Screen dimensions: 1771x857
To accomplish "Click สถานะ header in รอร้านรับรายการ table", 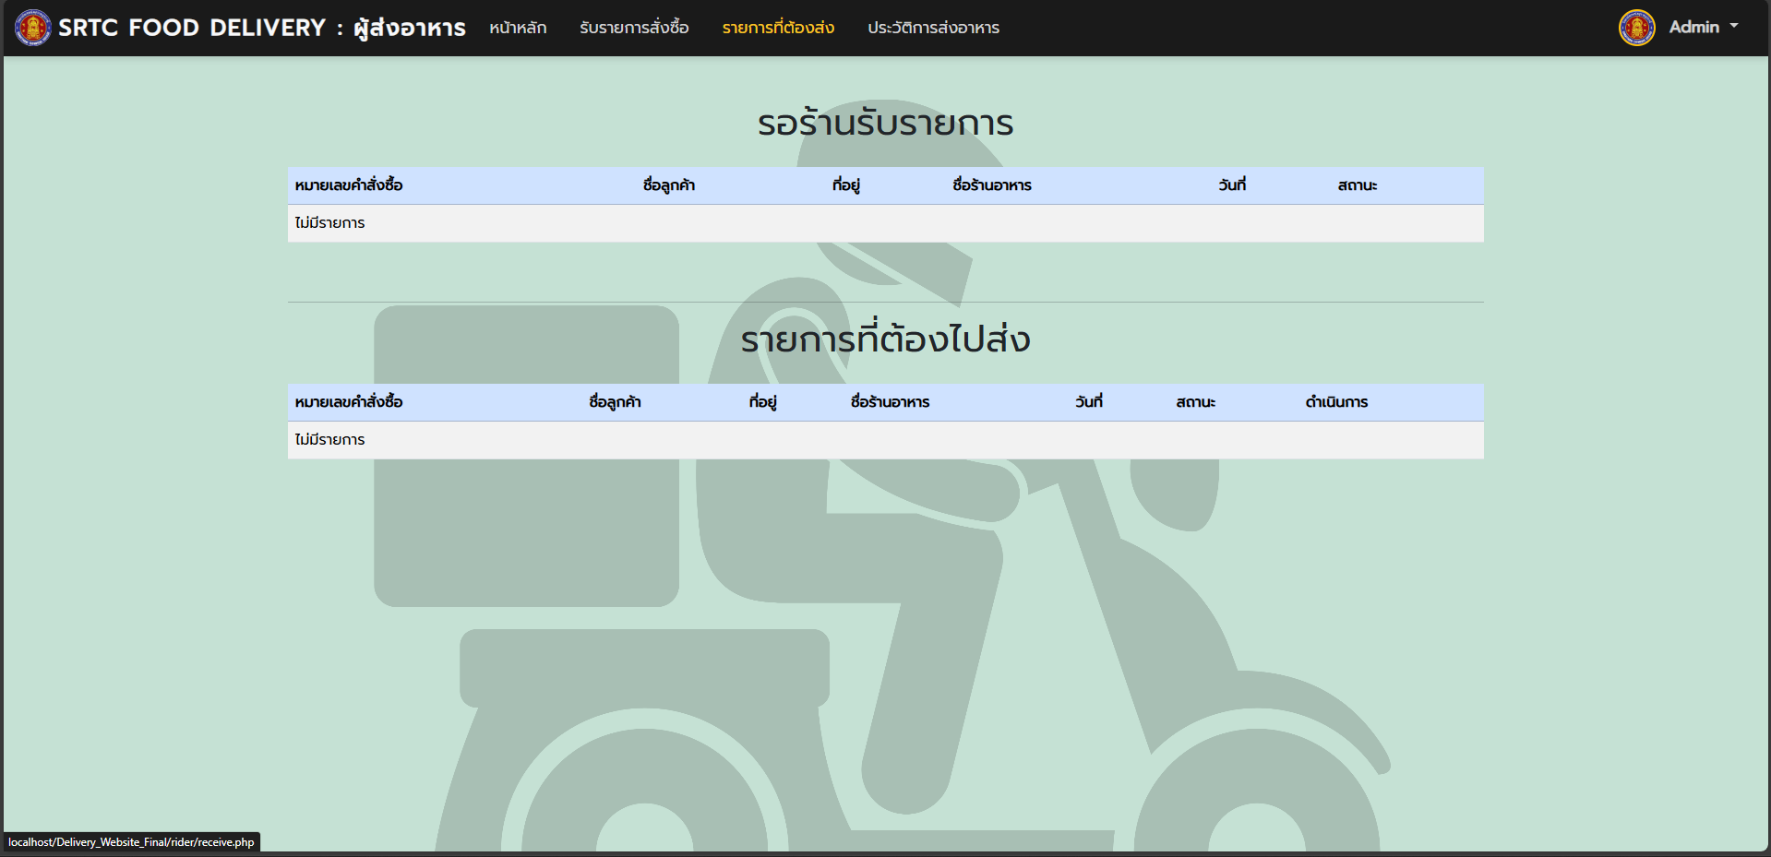I will point(1357,185).
